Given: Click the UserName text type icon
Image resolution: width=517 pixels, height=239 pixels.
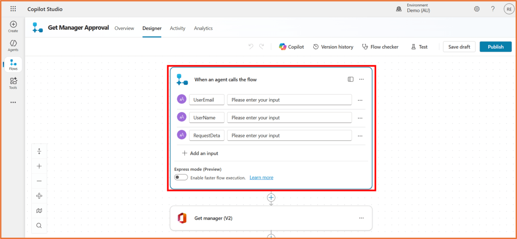Looking at the screenshot, I should tap(181, 117).
